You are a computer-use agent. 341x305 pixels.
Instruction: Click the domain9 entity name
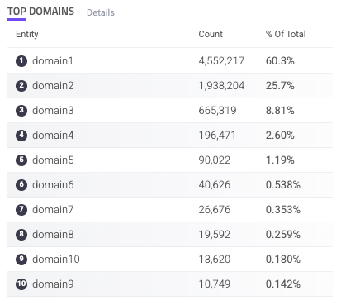click(x=53, y=284)
